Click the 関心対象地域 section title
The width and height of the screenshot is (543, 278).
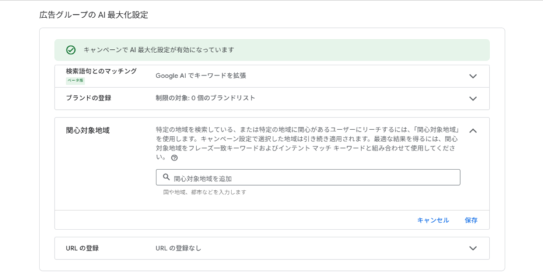click(x=87, y=130)
